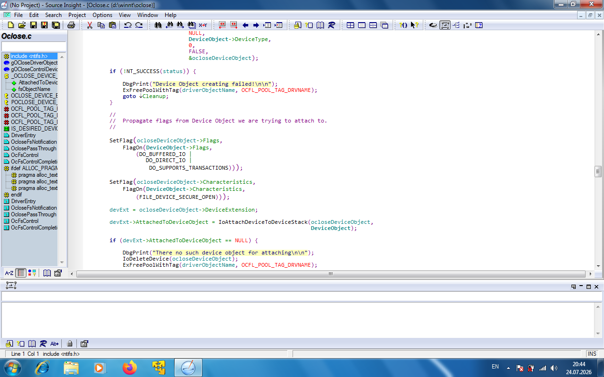
Task: Open properties icon in the bottom panel toolbar
Action: pyautogui.click(x=84, y=344)
